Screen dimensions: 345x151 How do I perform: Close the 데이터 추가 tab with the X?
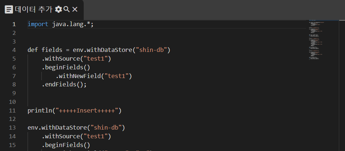75,9
